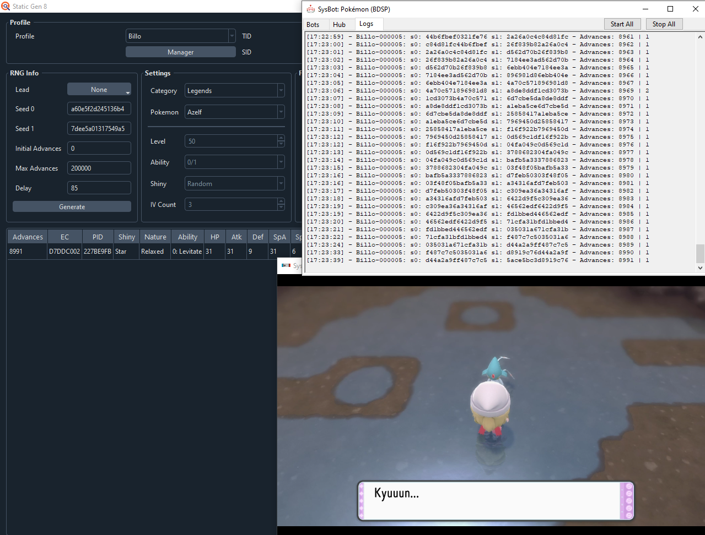Select the Relaxed nature cell
705x535 pixels.
155,252
